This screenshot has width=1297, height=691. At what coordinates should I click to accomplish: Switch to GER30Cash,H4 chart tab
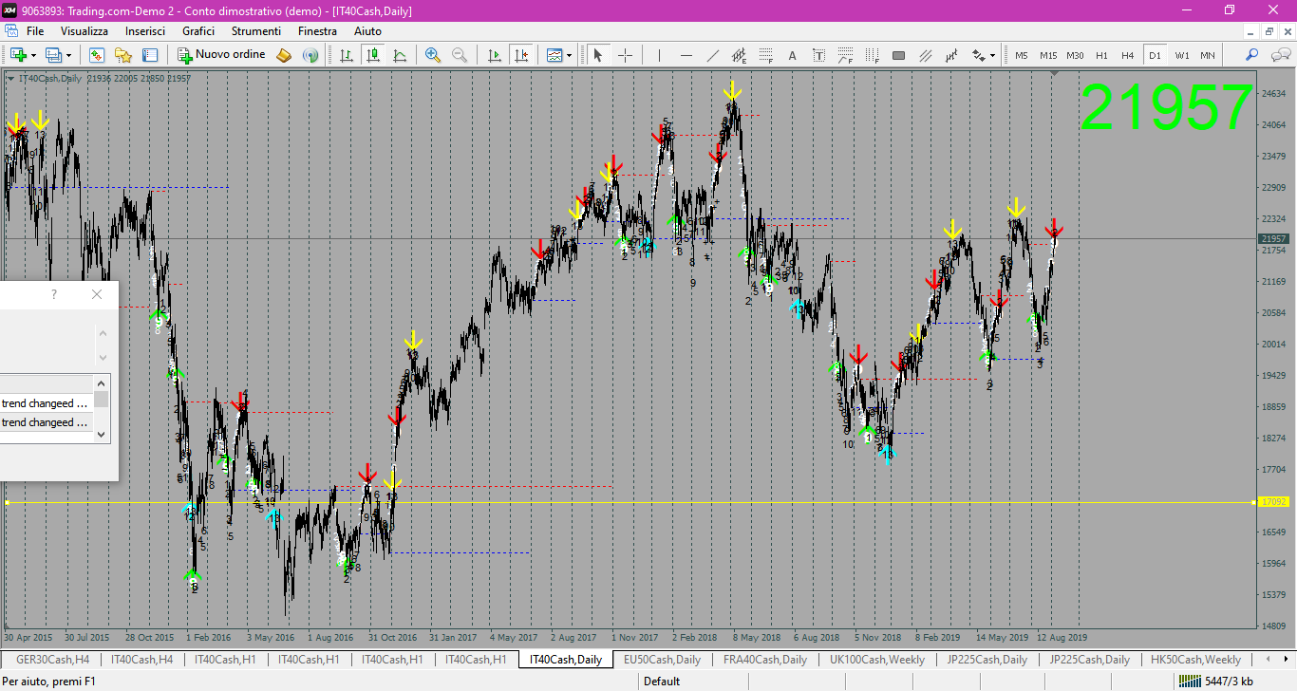tap(53, 660)
